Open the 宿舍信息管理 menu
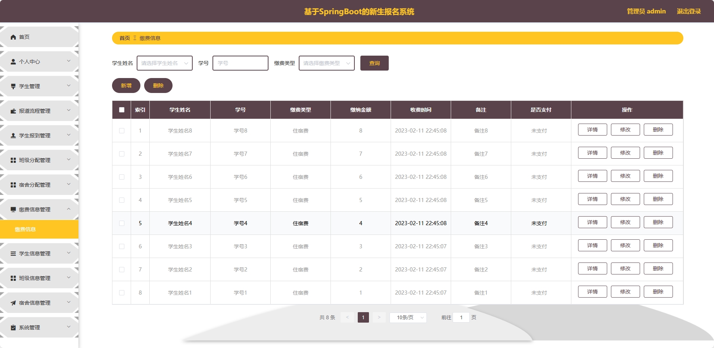The image size is (714, 348). (39, 303)
